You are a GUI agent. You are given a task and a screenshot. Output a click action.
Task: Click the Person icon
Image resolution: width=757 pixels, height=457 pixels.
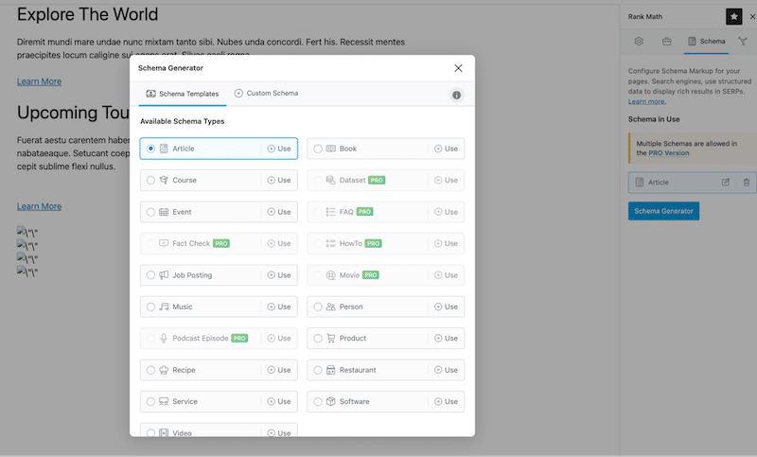(x=330, y=307)
